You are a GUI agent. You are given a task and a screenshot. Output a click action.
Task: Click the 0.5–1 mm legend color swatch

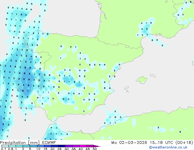[12, 146]
